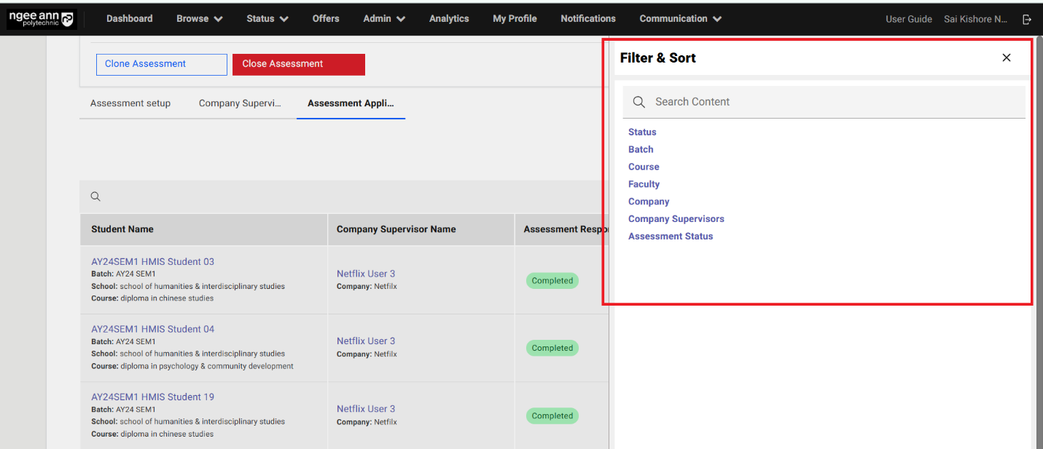This screenshot has height=449, width=1043.
Task: Open the User Guide link
Action: coord(908,19)
